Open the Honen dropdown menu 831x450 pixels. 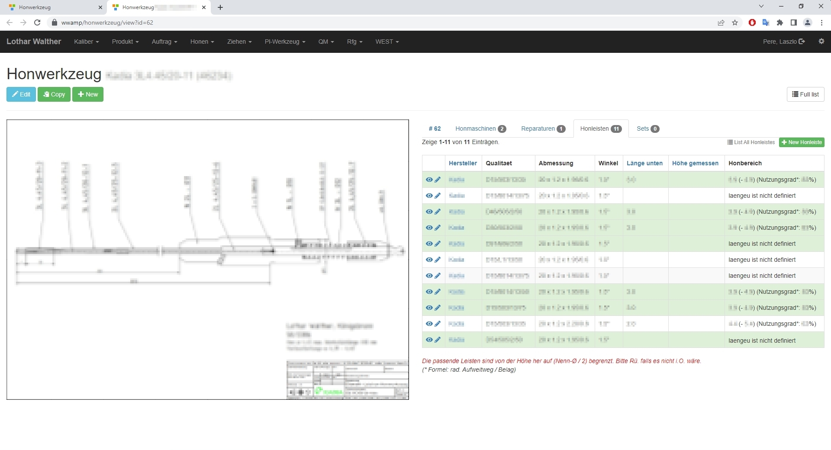click(x=202, y=42)
